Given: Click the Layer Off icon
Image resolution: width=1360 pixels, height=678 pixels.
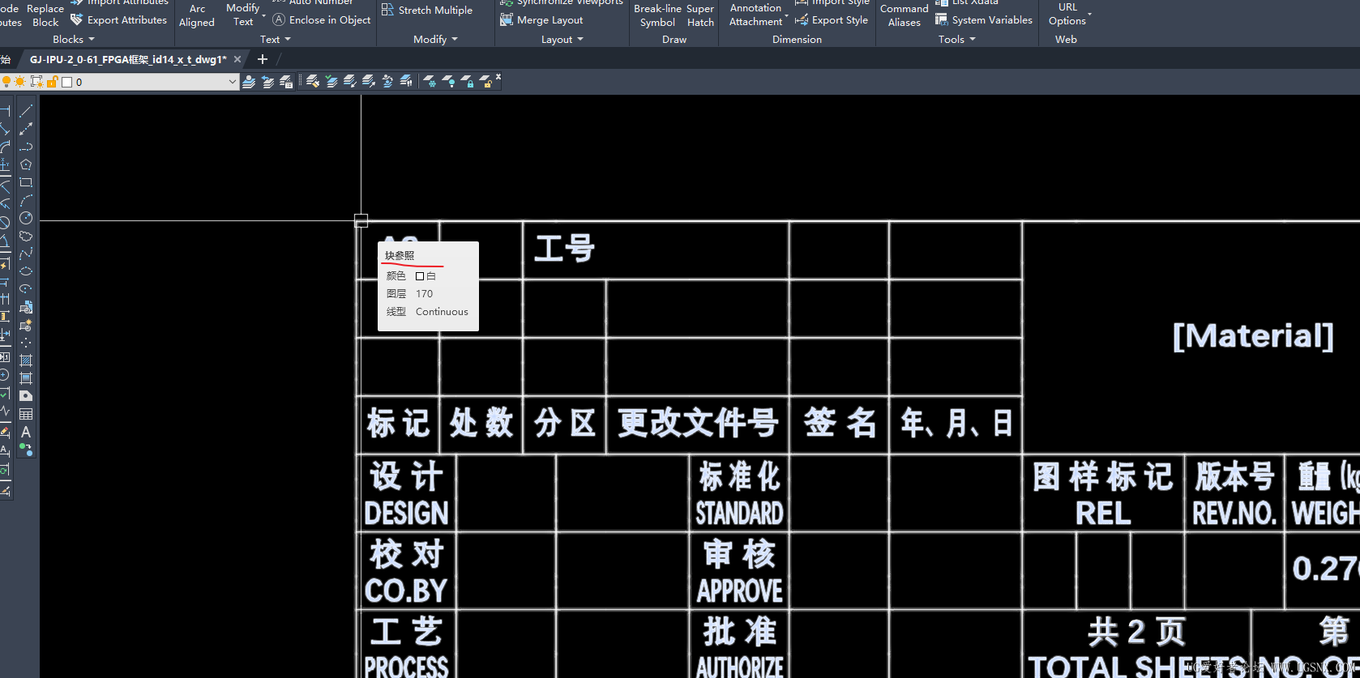Looking at the screenshot, I should tap(448, 81).
